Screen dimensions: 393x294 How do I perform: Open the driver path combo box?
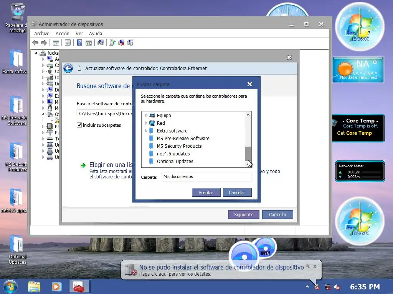pos(105,114)
